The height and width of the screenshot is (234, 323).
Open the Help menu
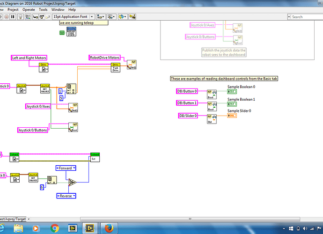coord(72,9)
